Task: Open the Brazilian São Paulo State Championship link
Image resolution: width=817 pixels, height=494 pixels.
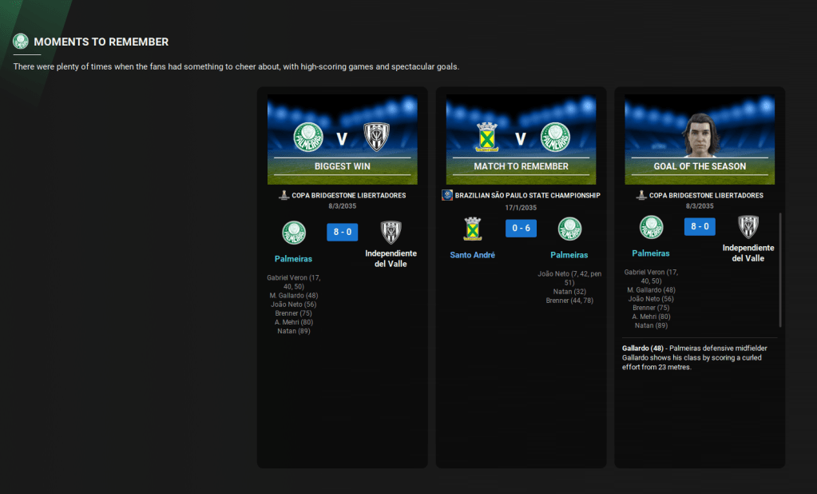Action: (527, 195)
